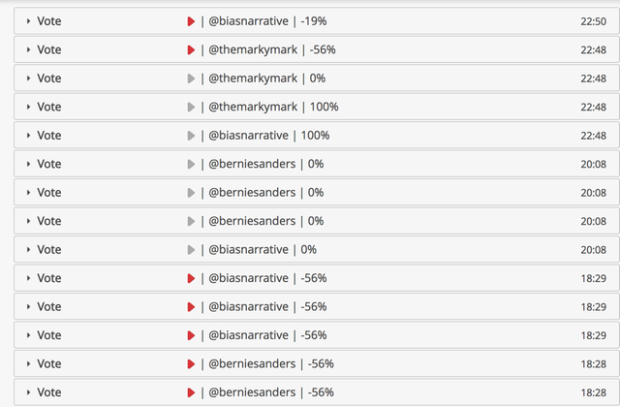Click gray arrow icon in first @berniesanders 0% row

192,164
